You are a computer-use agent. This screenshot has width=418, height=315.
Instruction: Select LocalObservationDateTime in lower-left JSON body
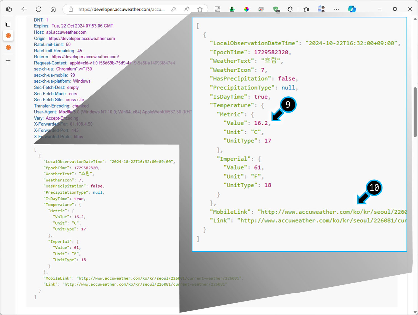109,162
